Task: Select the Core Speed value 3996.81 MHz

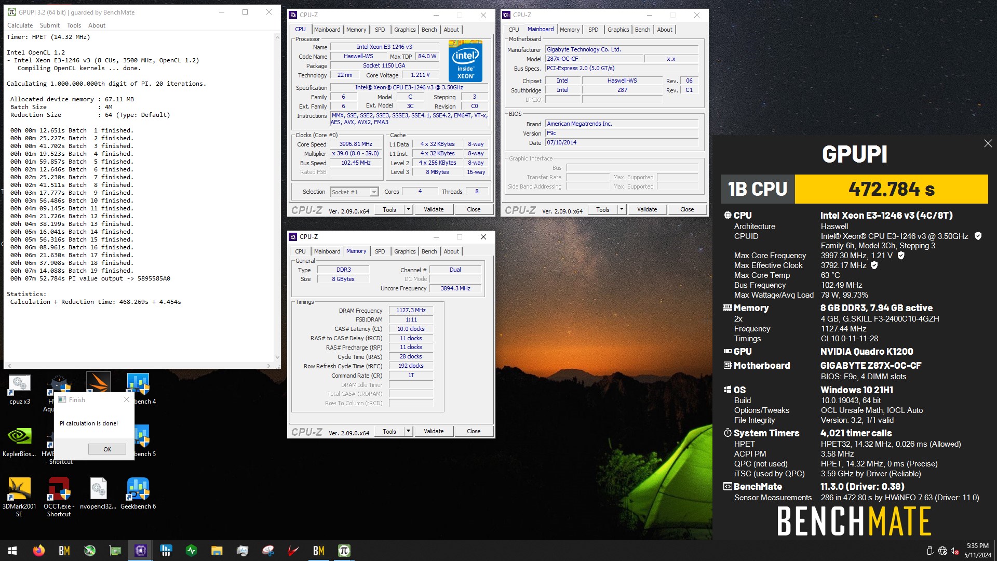Action: 356,144
